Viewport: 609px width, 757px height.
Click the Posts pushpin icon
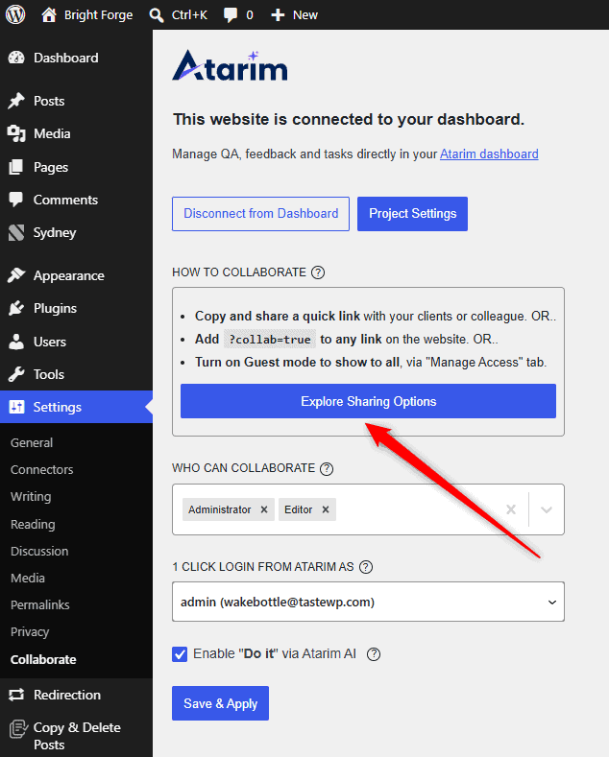[x=16, y=101]
